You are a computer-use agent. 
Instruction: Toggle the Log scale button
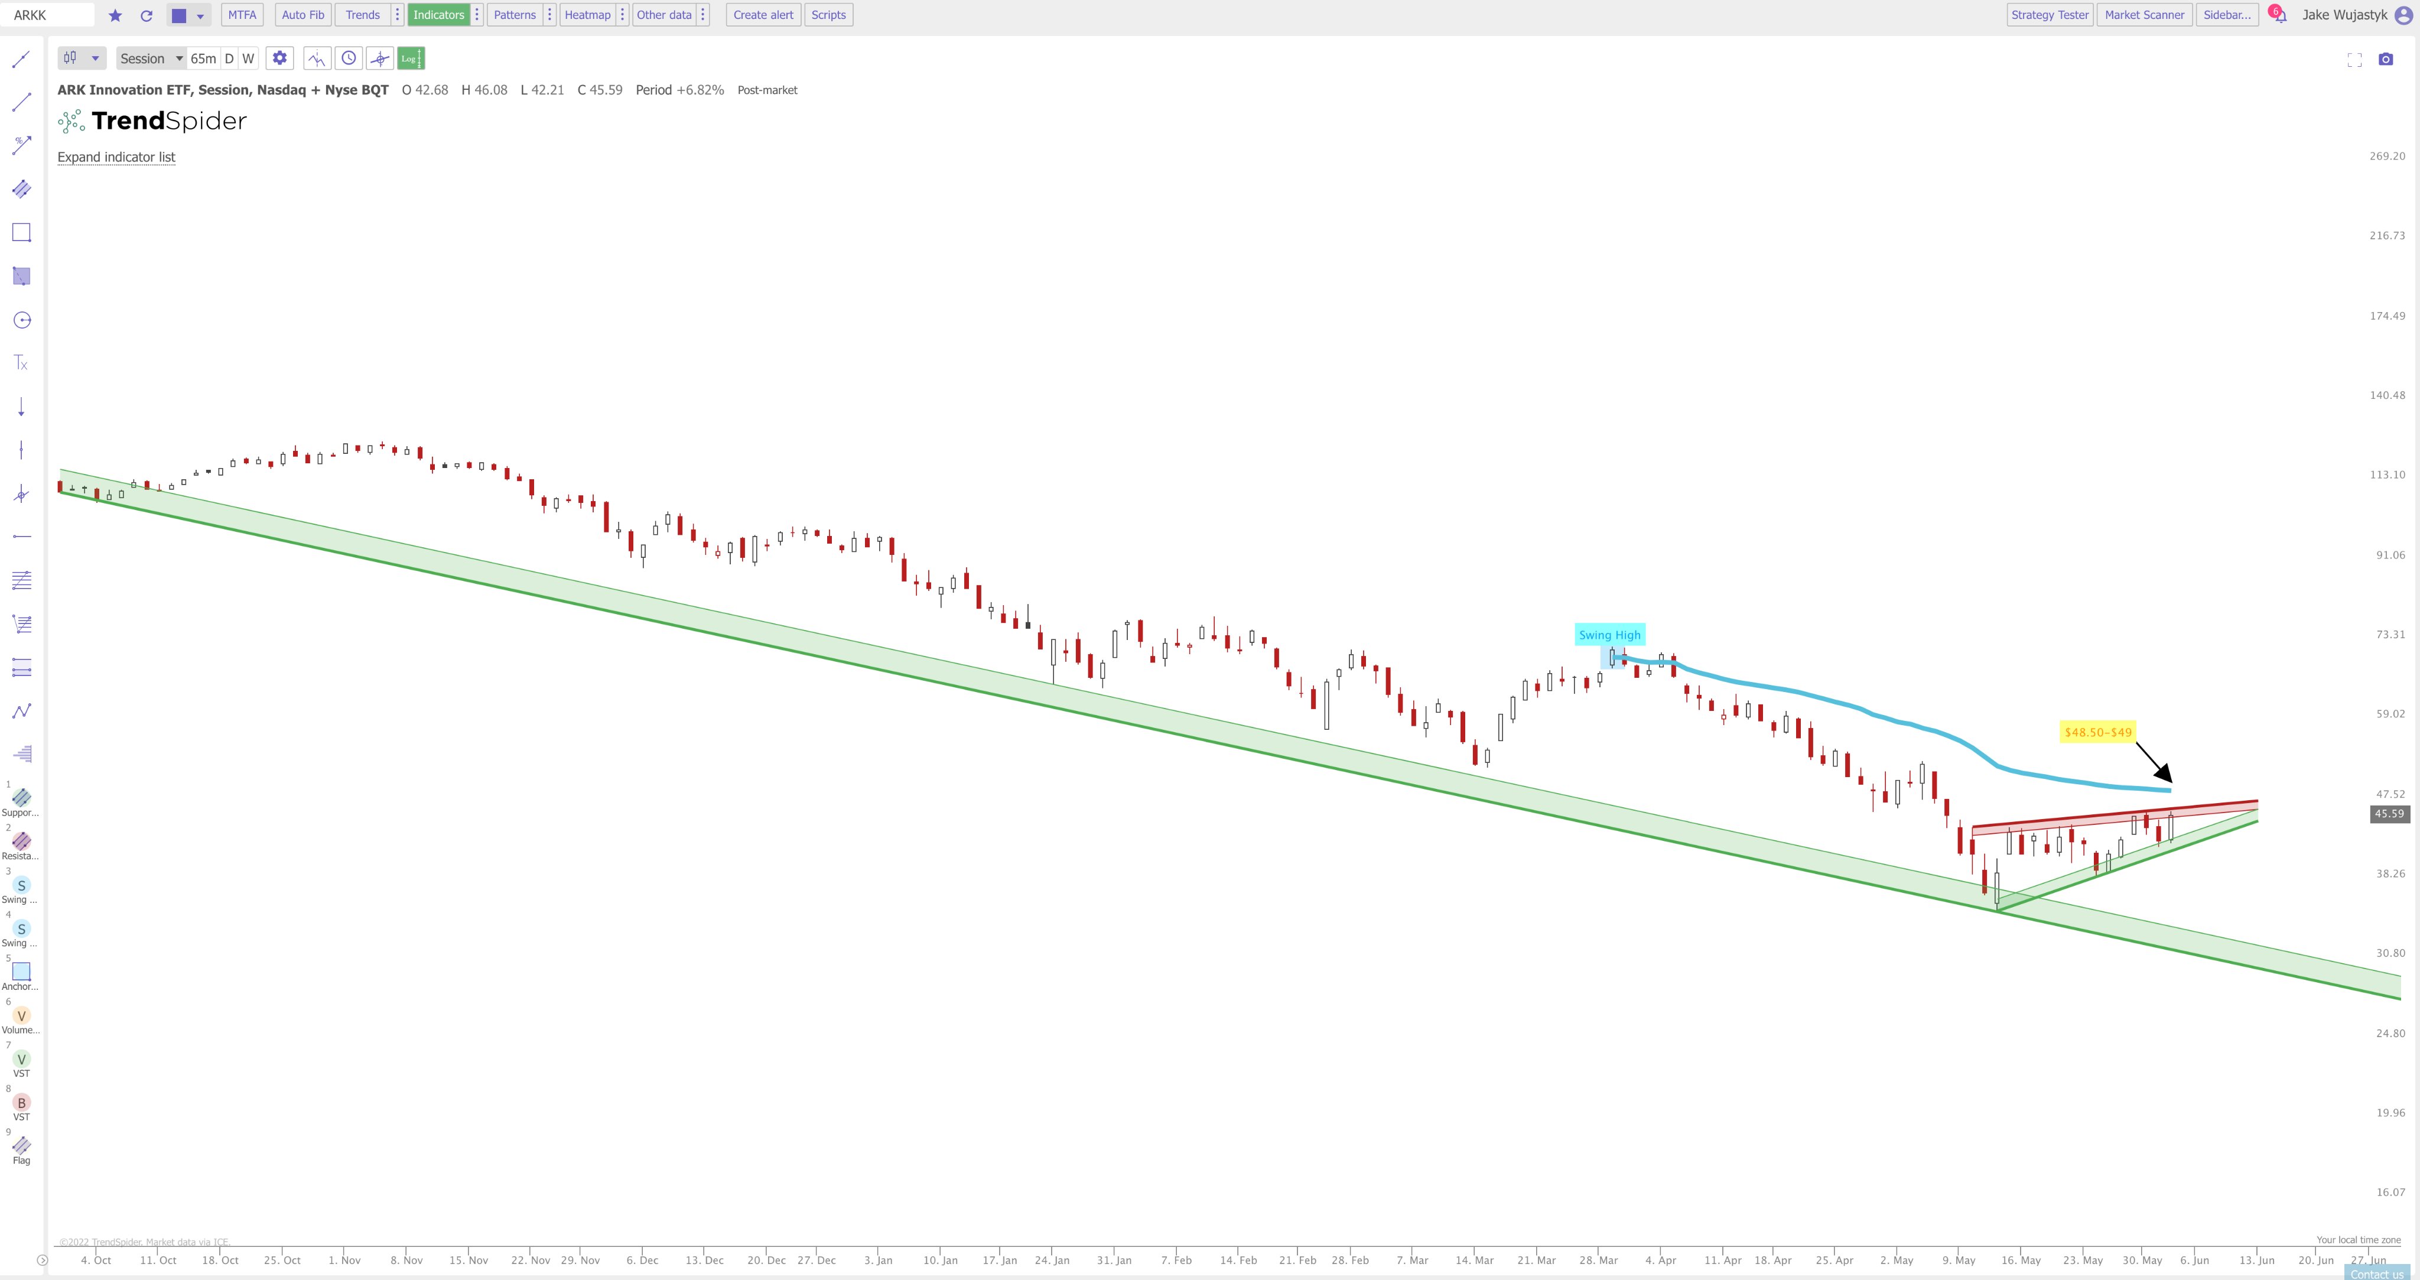tap(409, 59)
